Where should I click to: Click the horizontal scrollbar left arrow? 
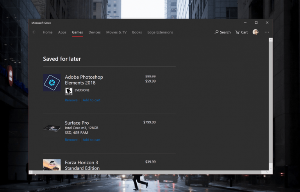point(30,172)
